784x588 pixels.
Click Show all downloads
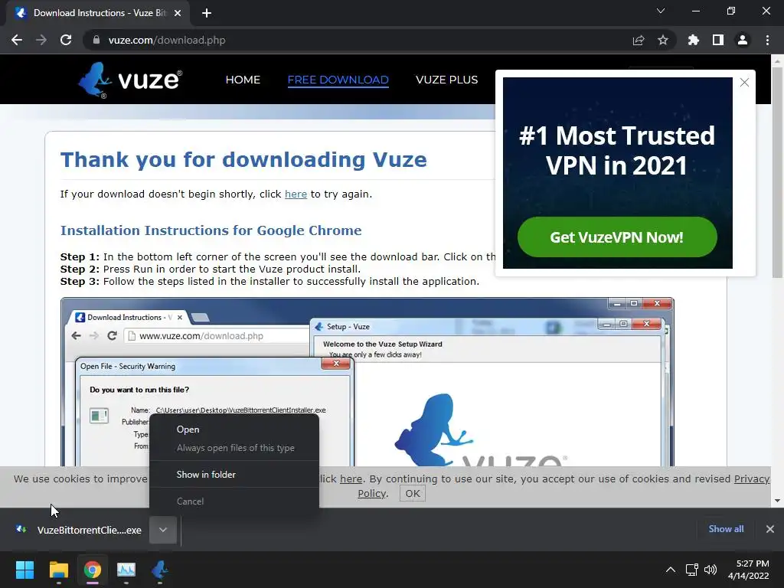click(726, 529)
